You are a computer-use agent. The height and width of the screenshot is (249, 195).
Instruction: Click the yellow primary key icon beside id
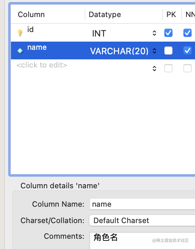coord(20,33)
